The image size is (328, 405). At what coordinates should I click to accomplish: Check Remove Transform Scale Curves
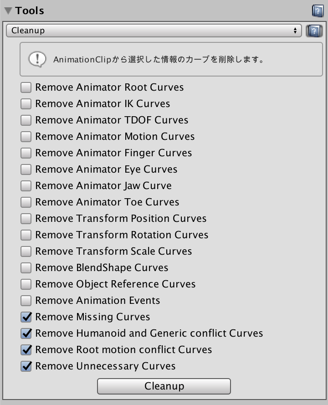[26, 251]
